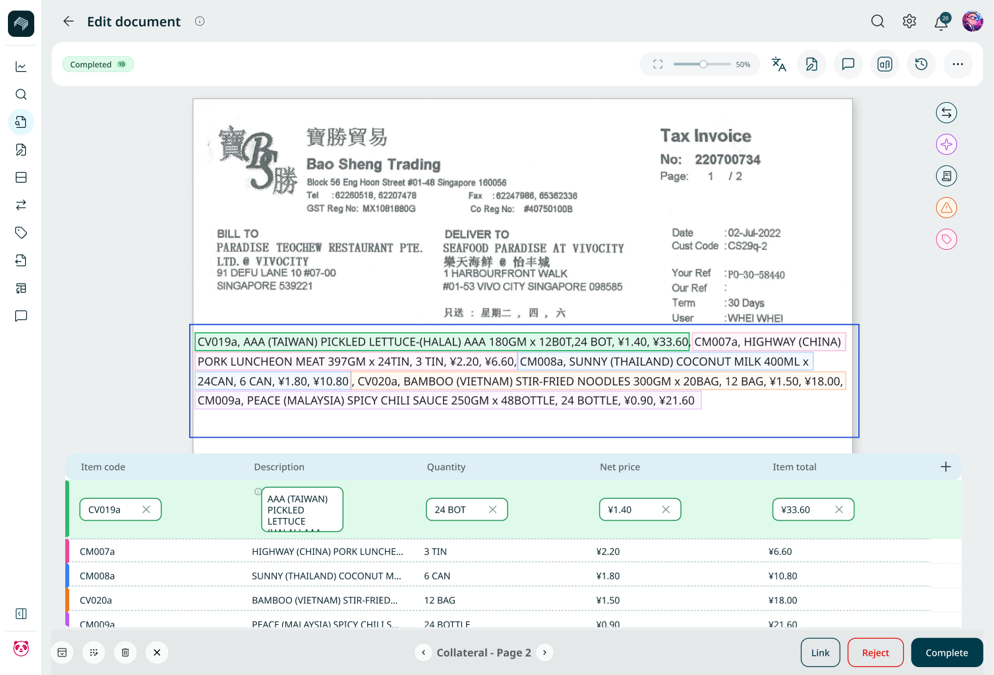The image size is (994, 675).
Task: Click the edit document icon in the toolbar
Action: [x=811, y=64]
